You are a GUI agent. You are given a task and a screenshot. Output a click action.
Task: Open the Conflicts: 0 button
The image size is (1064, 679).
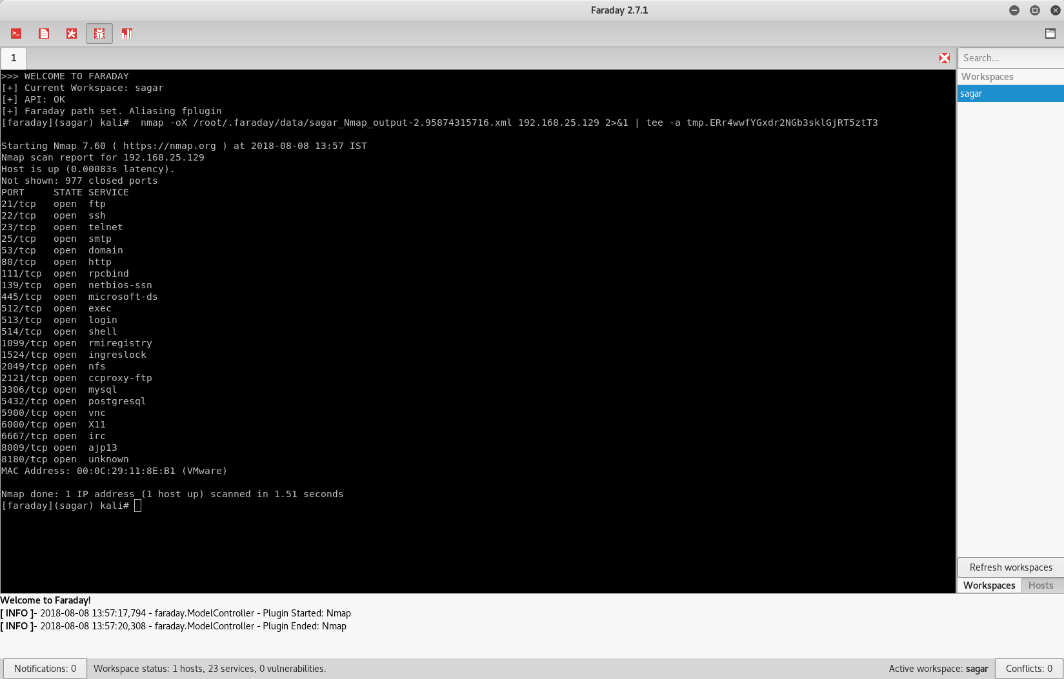pos(1029,669)
